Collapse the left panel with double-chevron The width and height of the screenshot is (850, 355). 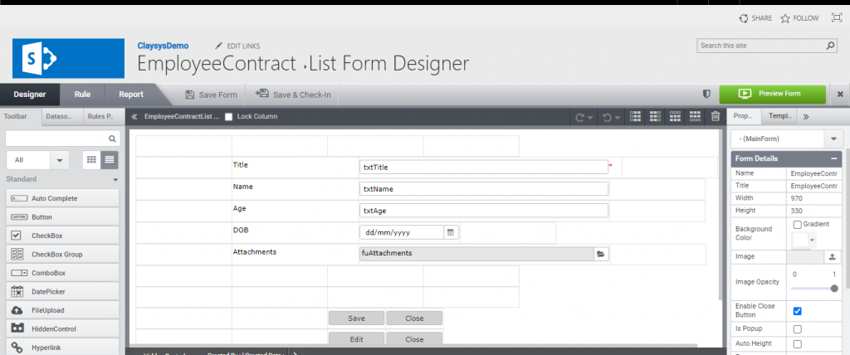pos(134,117)
